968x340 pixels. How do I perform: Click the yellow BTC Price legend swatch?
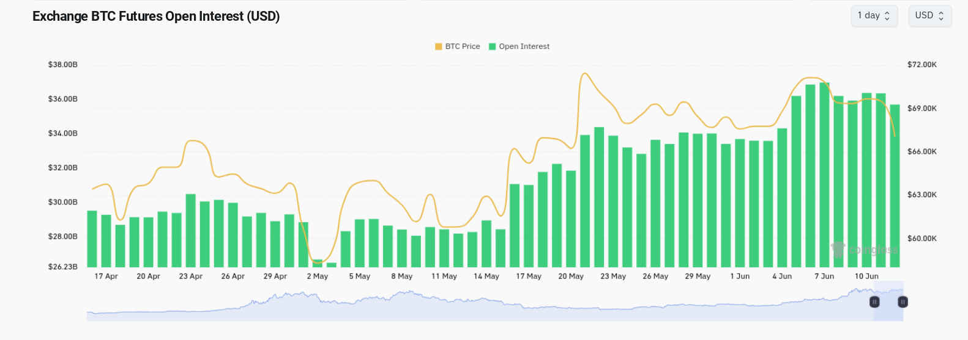[438, 46]
